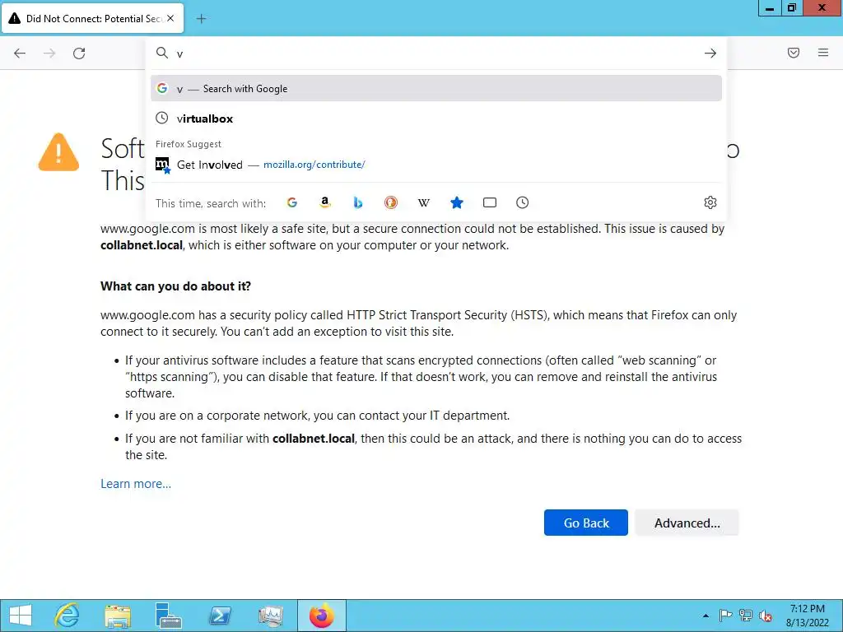Search this time with Google icon

point(292,202)
